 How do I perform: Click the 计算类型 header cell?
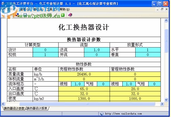(x=33, y=45)
